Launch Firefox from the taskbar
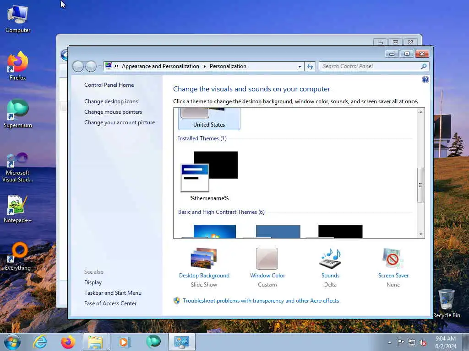 68,342
